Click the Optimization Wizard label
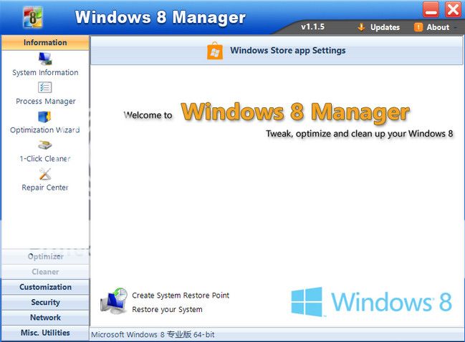Viewport: 465px width, 342px height. [x=44, y=130]
